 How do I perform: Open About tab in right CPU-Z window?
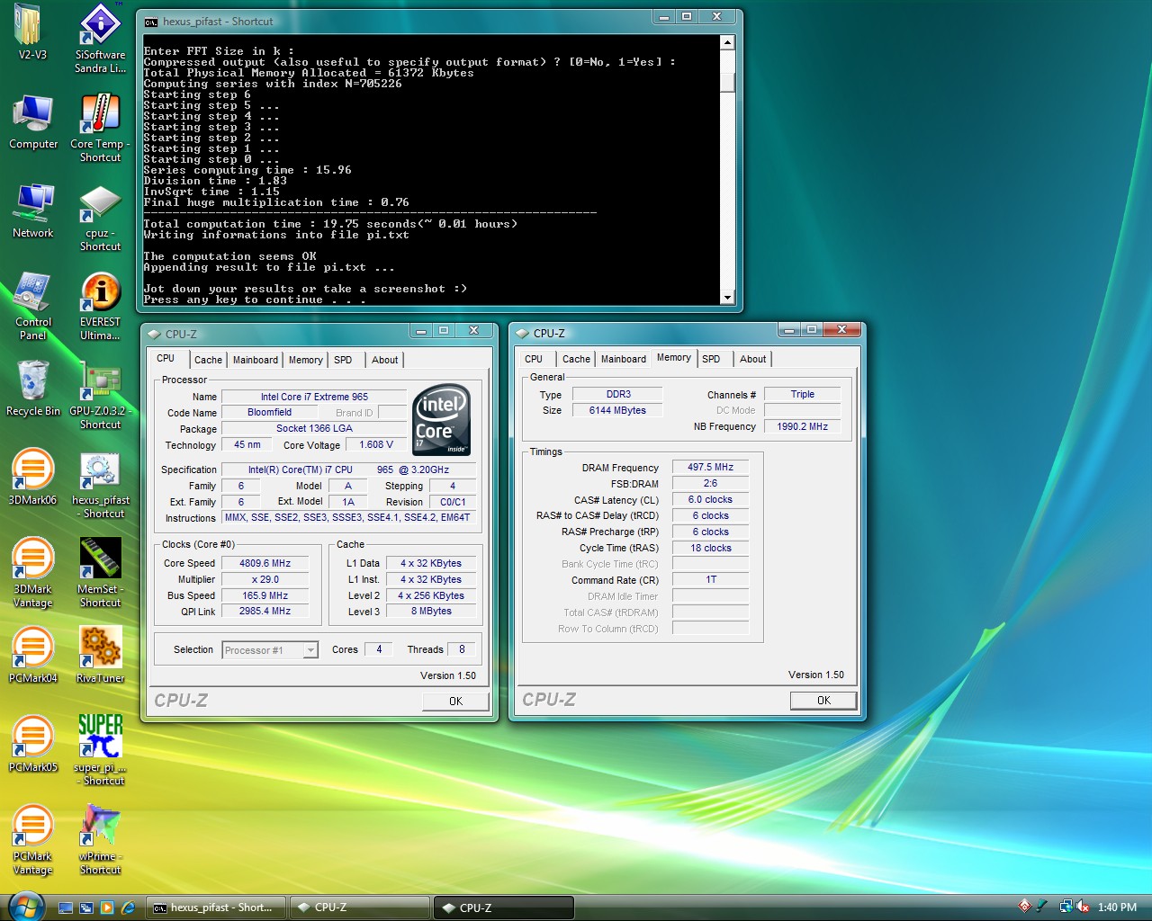pos(753,359)
